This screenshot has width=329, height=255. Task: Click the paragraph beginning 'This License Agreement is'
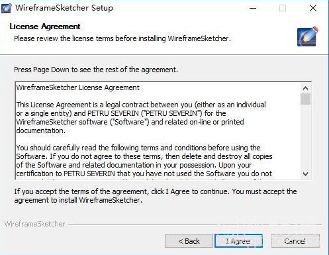point(141,117)
